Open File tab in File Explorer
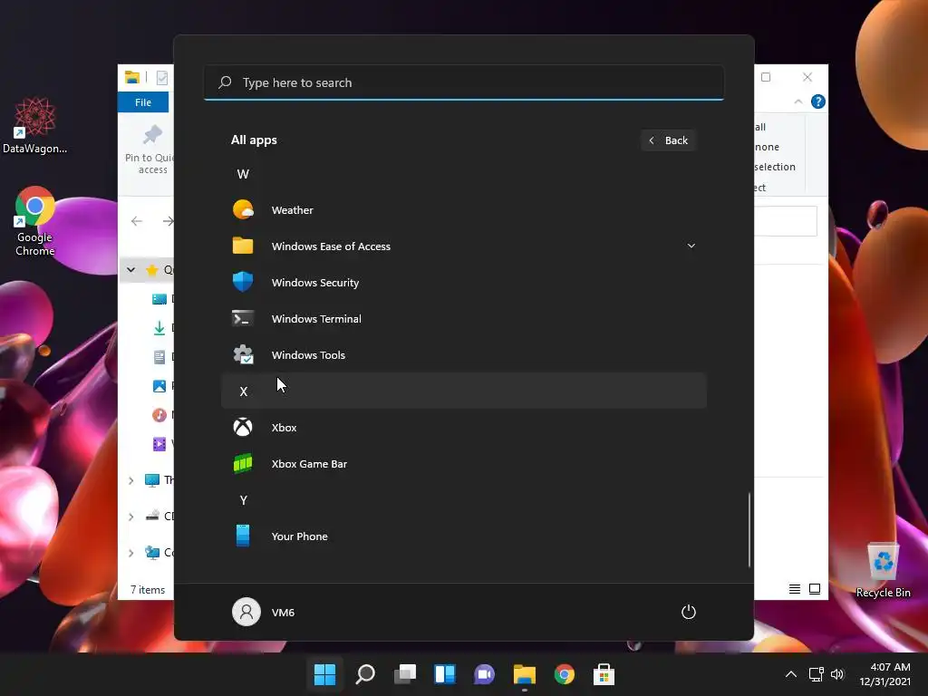Image resolution: width=928 pixels, height=696 pixels. tap(143, 102)
